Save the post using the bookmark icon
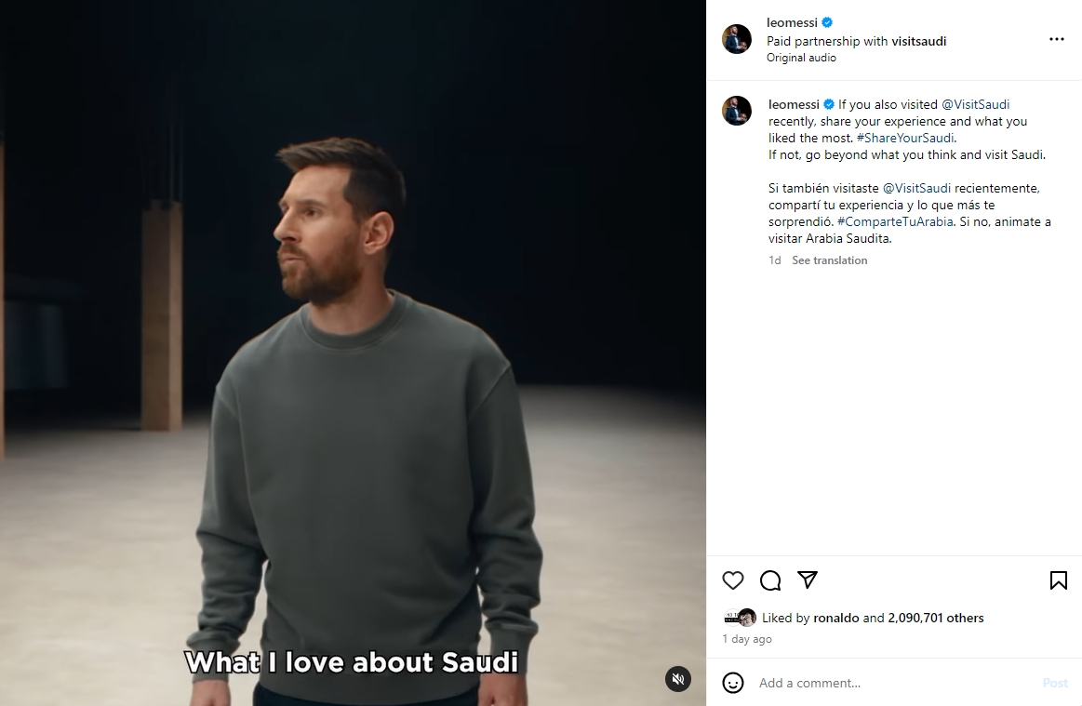This screenshot has height=706, width=1082. [x=1058, y=580]
